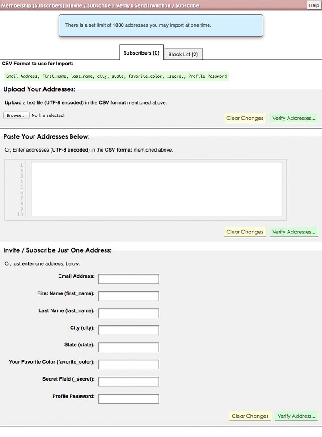The height and width of the screenshot is (437, 322).
Task: Click into the Profile Password field
Action: click(x=128, y=399)
